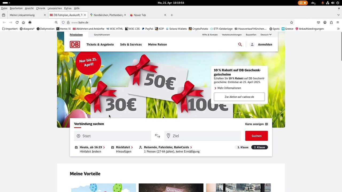Open the W3C CSS bookmark

coord(132,29)
